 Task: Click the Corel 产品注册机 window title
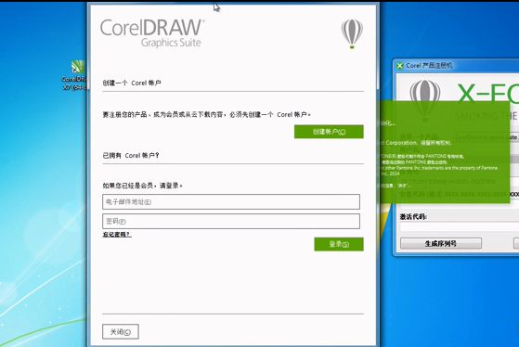click(x=429, y=66)
